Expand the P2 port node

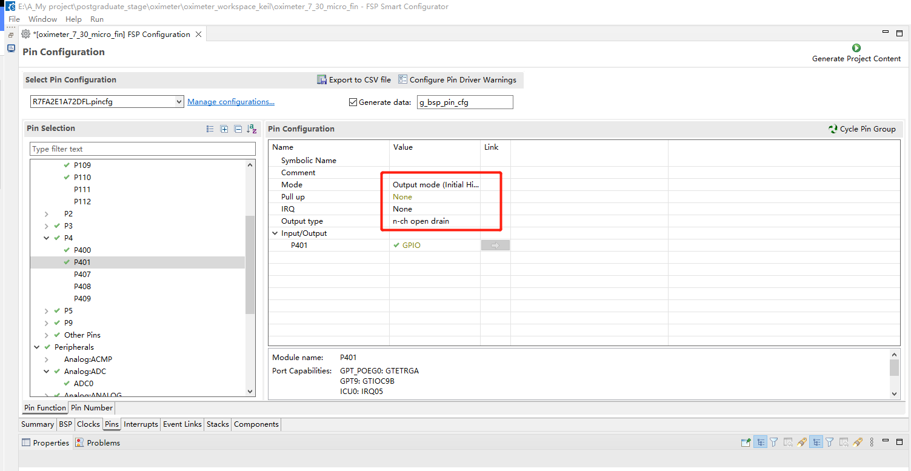click(47, 214)
